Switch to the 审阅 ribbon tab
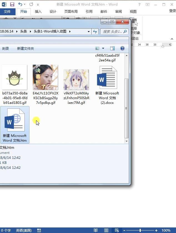 [x=118, y=12]
